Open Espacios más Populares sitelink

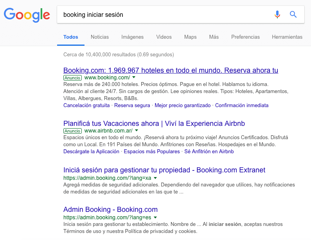click(152, 151)
